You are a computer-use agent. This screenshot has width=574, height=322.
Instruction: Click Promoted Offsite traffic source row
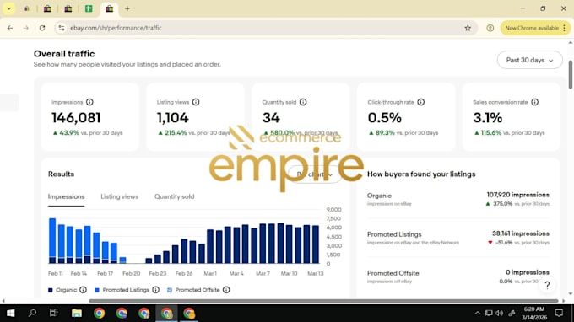click(458, 276)
